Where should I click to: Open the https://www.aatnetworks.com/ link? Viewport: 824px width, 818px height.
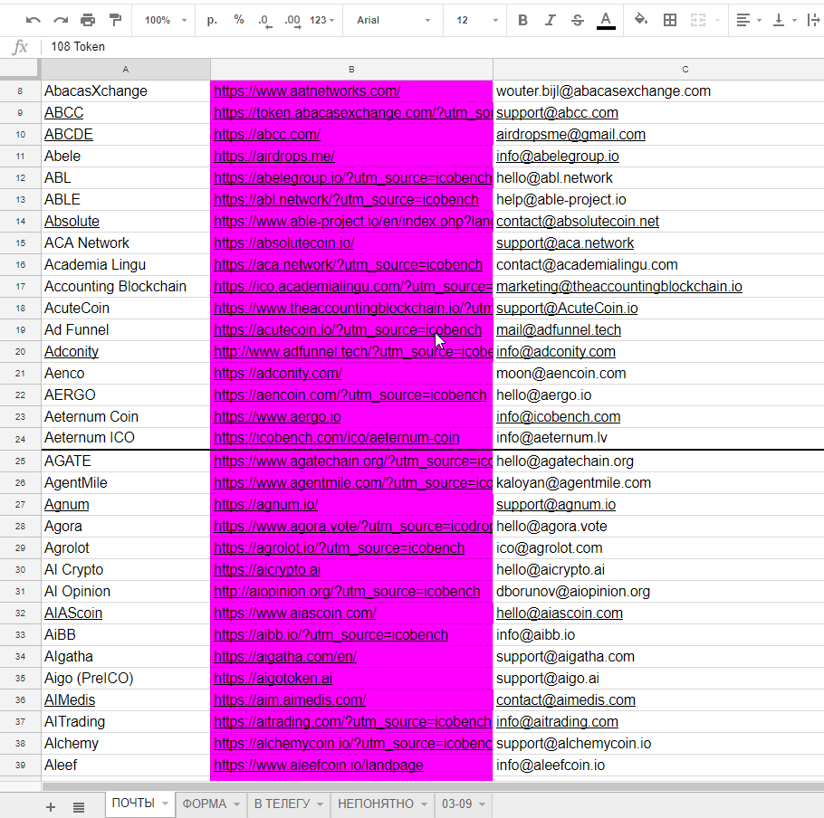tap(307, 90)
